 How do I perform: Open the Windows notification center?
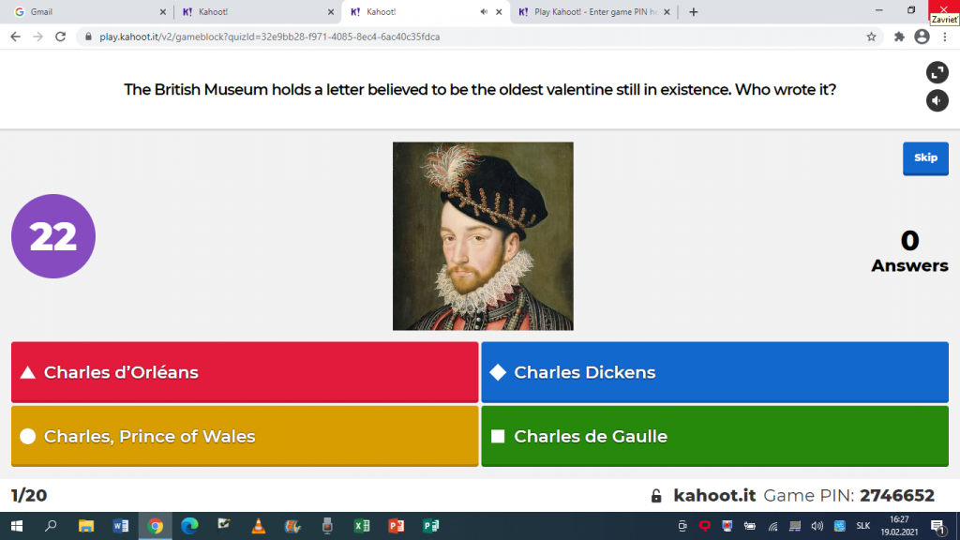[937, 526]
